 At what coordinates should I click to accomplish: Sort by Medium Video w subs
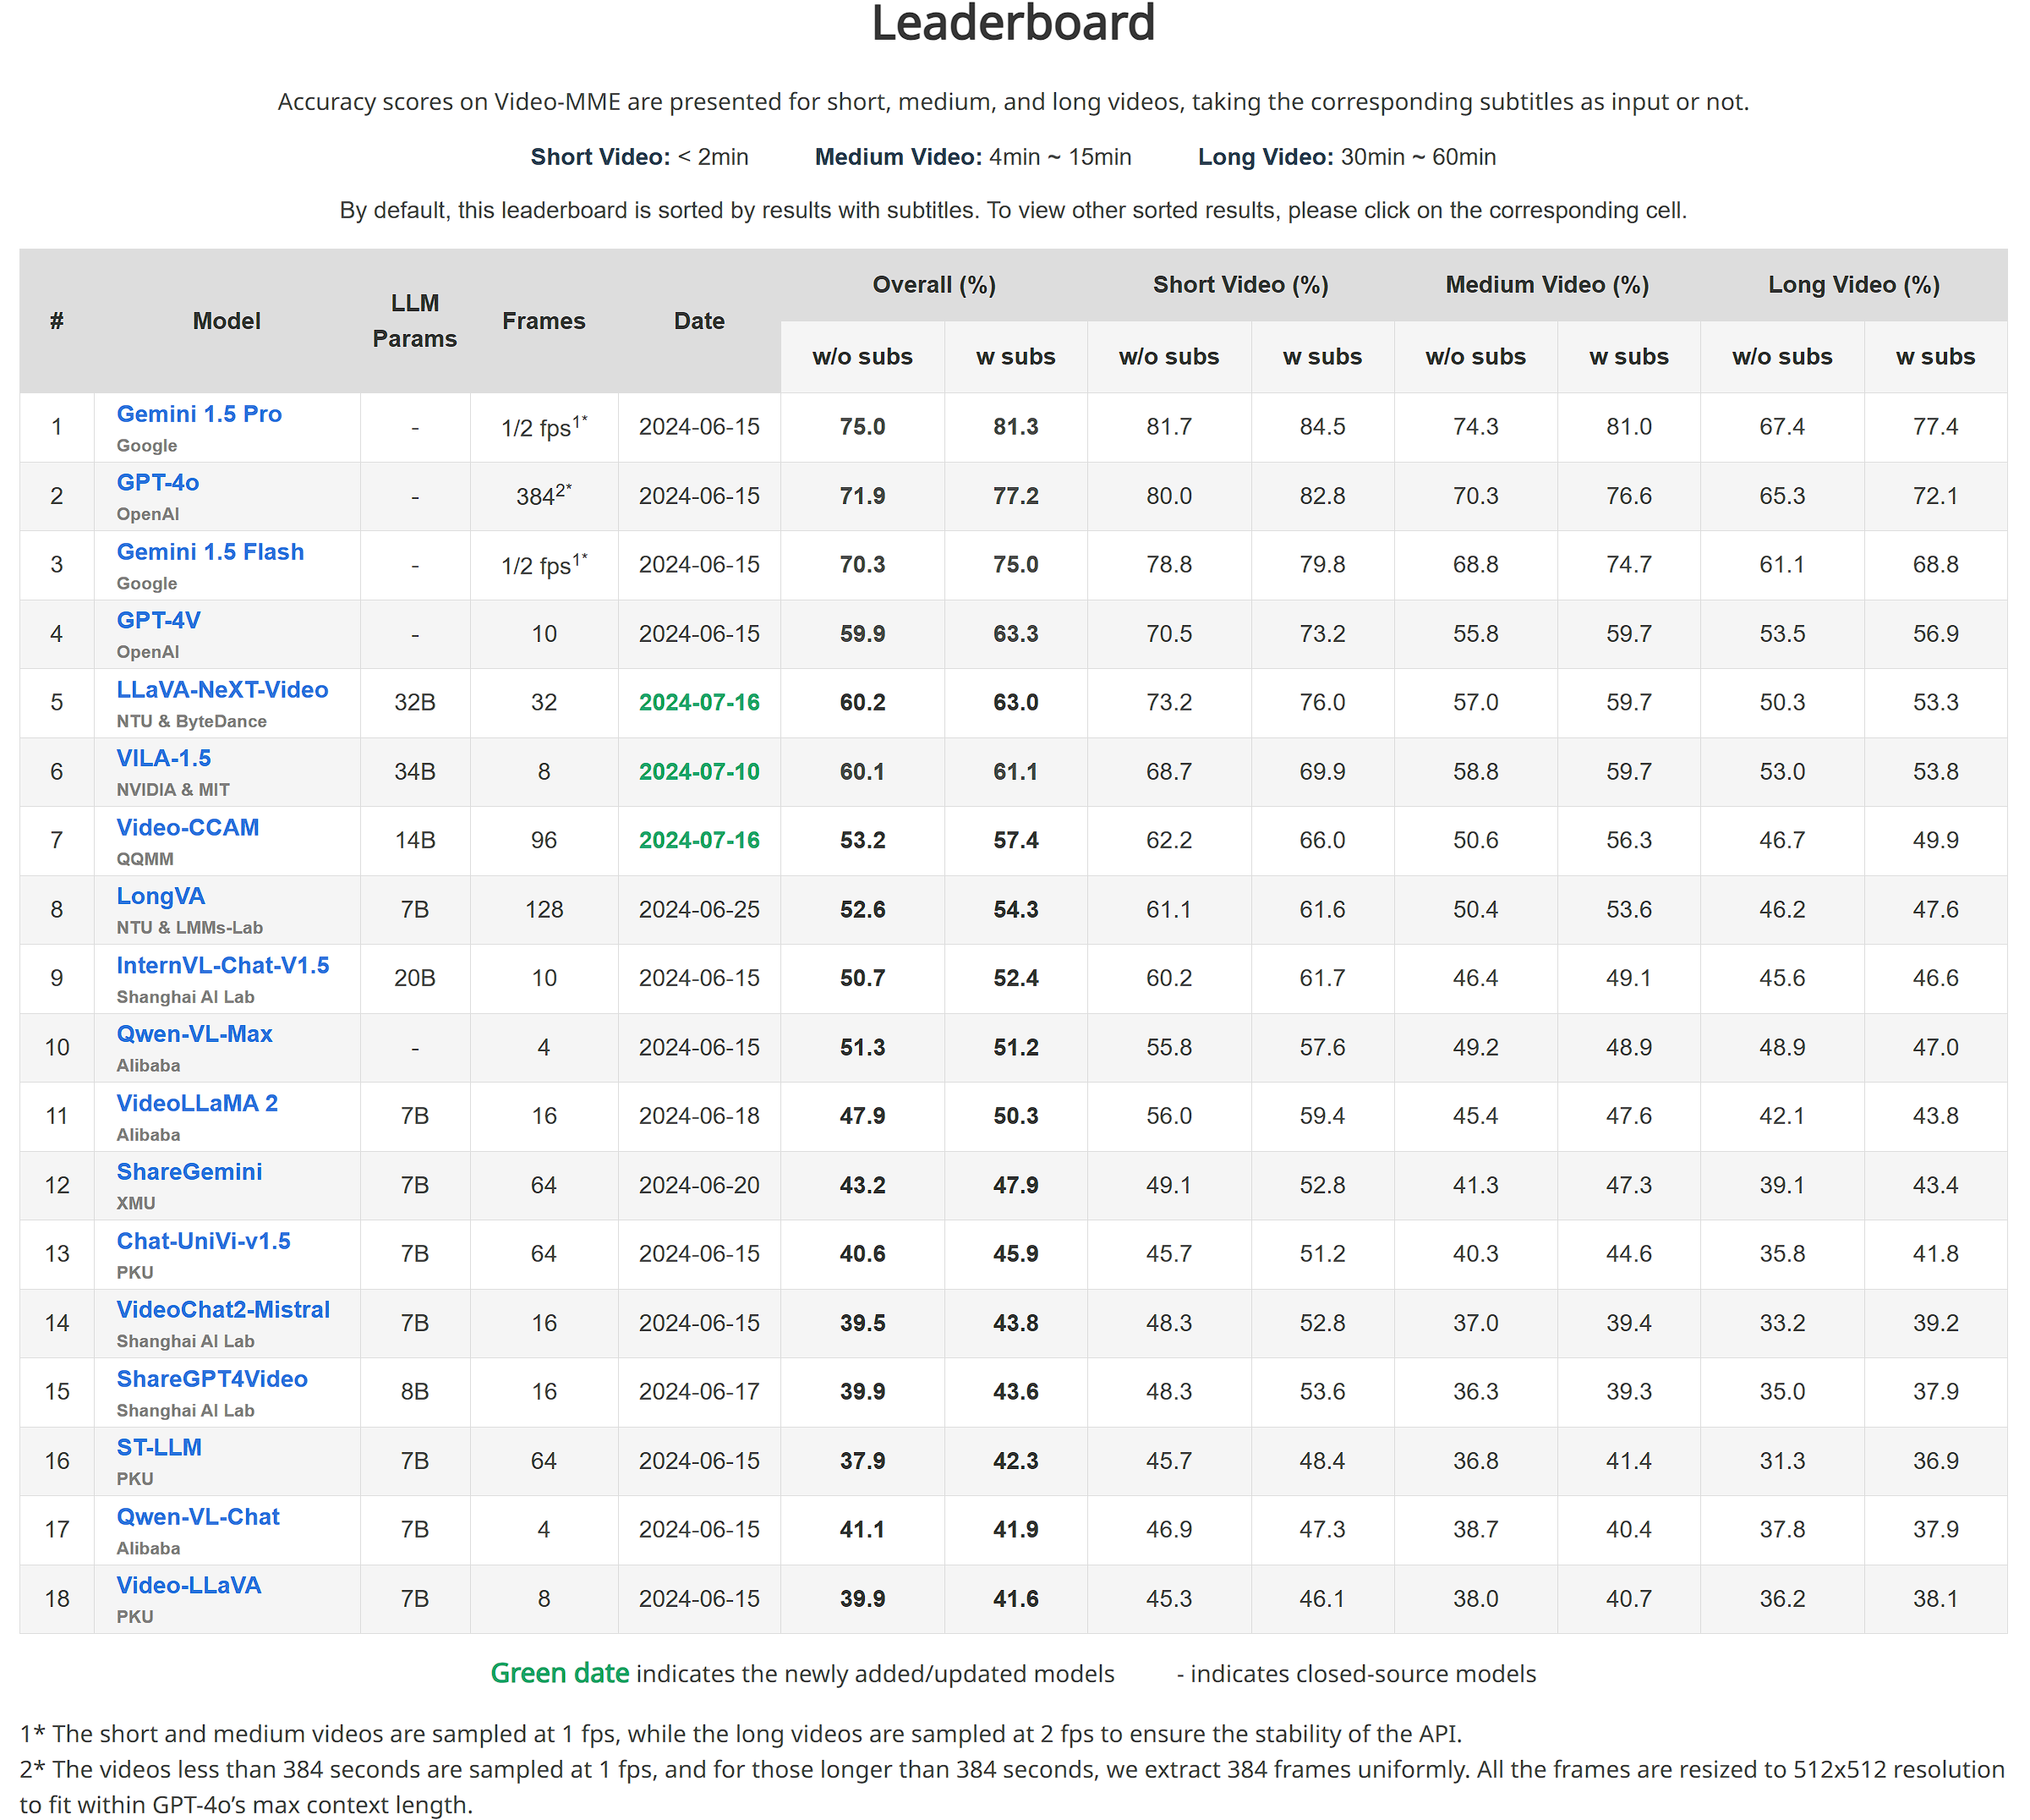pos(1629,357)
